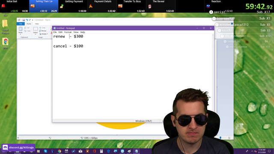Image resolution: width=274 pixels, height=154 pixels.
Task: Open Notepad's View menu
Action: click(x=76, y=32)
